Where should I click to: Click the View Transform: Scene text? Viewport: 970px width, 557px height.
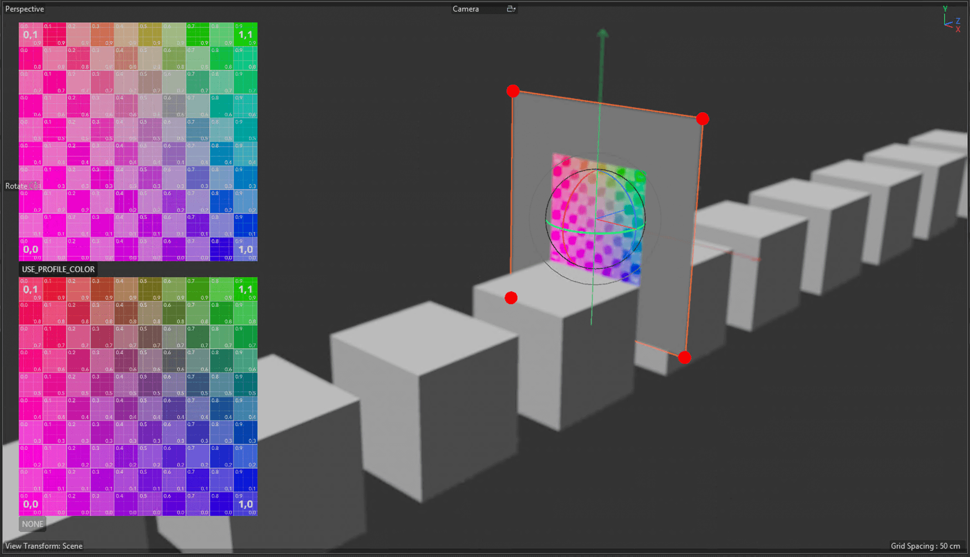click(x=44, y=546)
